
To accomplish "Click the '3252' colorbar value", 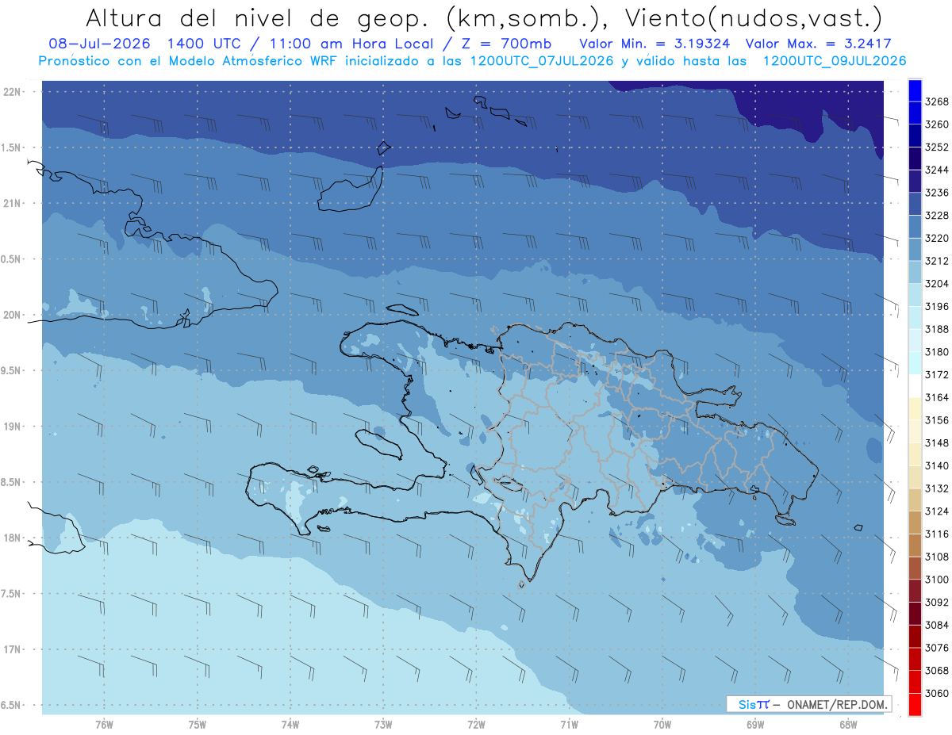I will click(937, 147).
